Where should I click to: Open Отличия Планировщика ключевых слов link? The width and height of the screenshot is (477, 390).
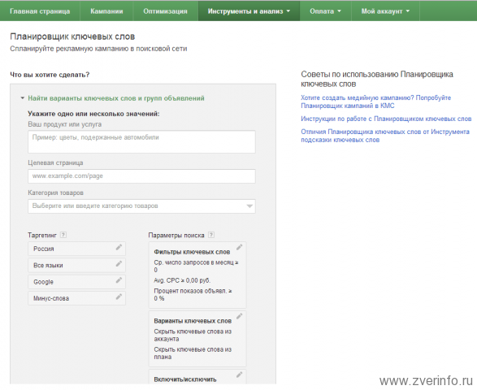[385, 136]
